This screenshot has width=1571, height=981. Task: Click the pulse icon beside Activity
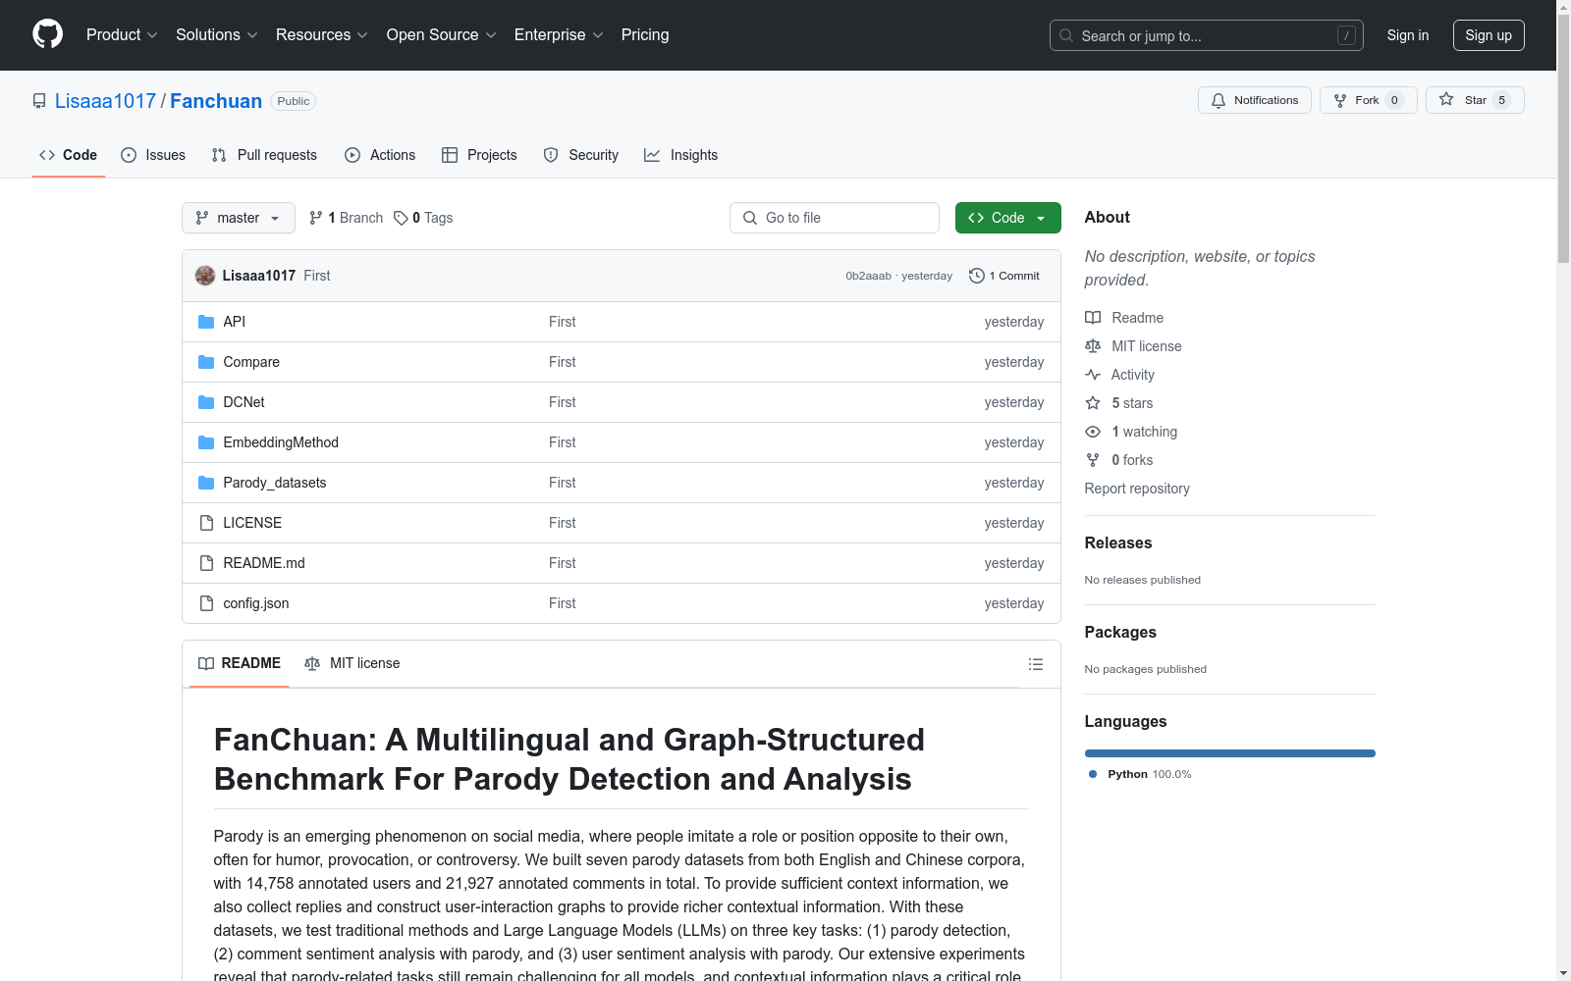tap(1093, 375)
